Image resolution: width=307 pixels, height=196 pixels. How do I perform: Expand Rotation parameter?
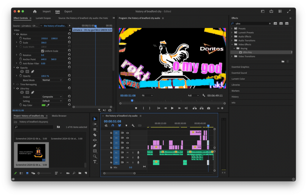click(x=16, y=55)
